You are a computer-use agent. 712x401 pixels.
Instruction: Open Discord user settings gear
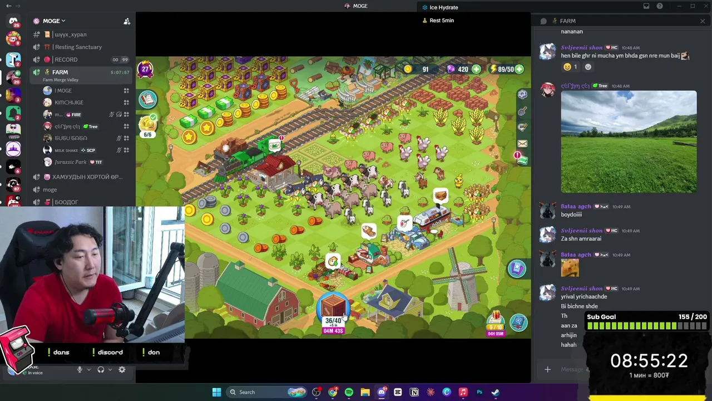122,370
